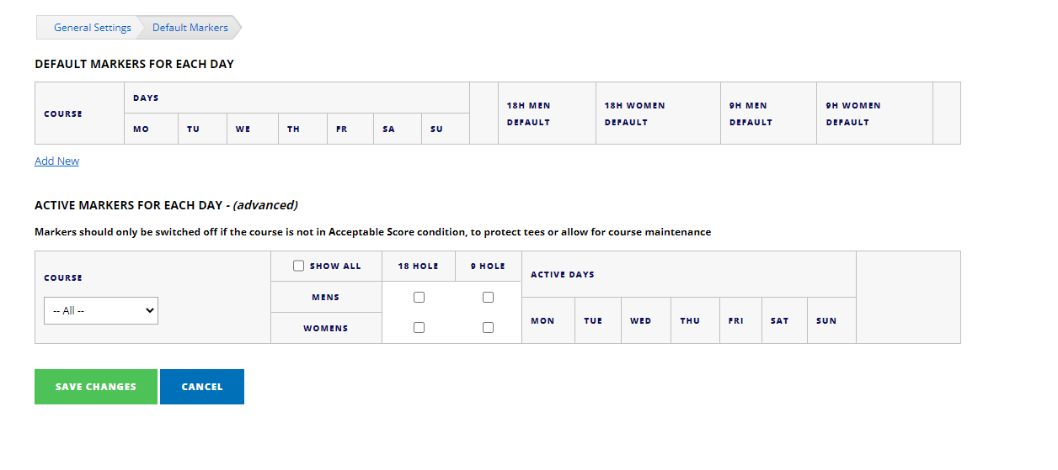Click the MON active day header
This screenshot has height=470, width=1058.
tap(542, 320)
